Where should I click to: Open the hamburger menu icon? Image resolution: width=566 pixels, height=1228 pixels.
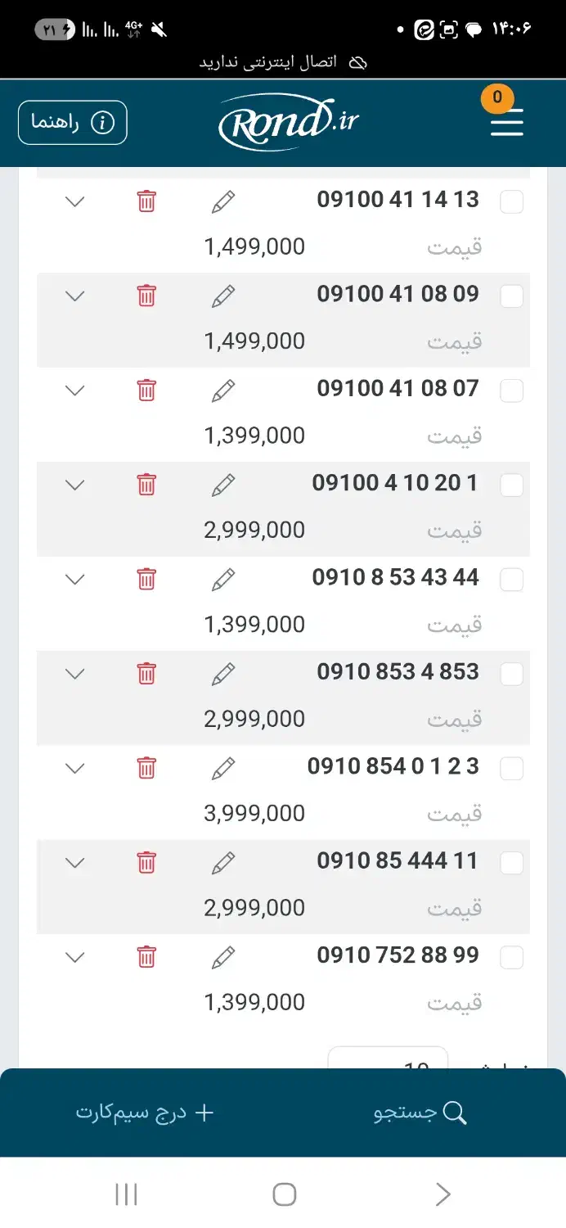506,124
